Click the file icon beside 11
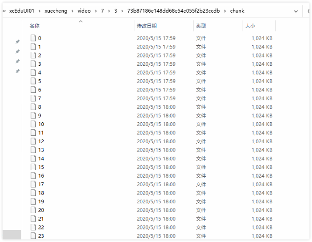 (33, 133)
